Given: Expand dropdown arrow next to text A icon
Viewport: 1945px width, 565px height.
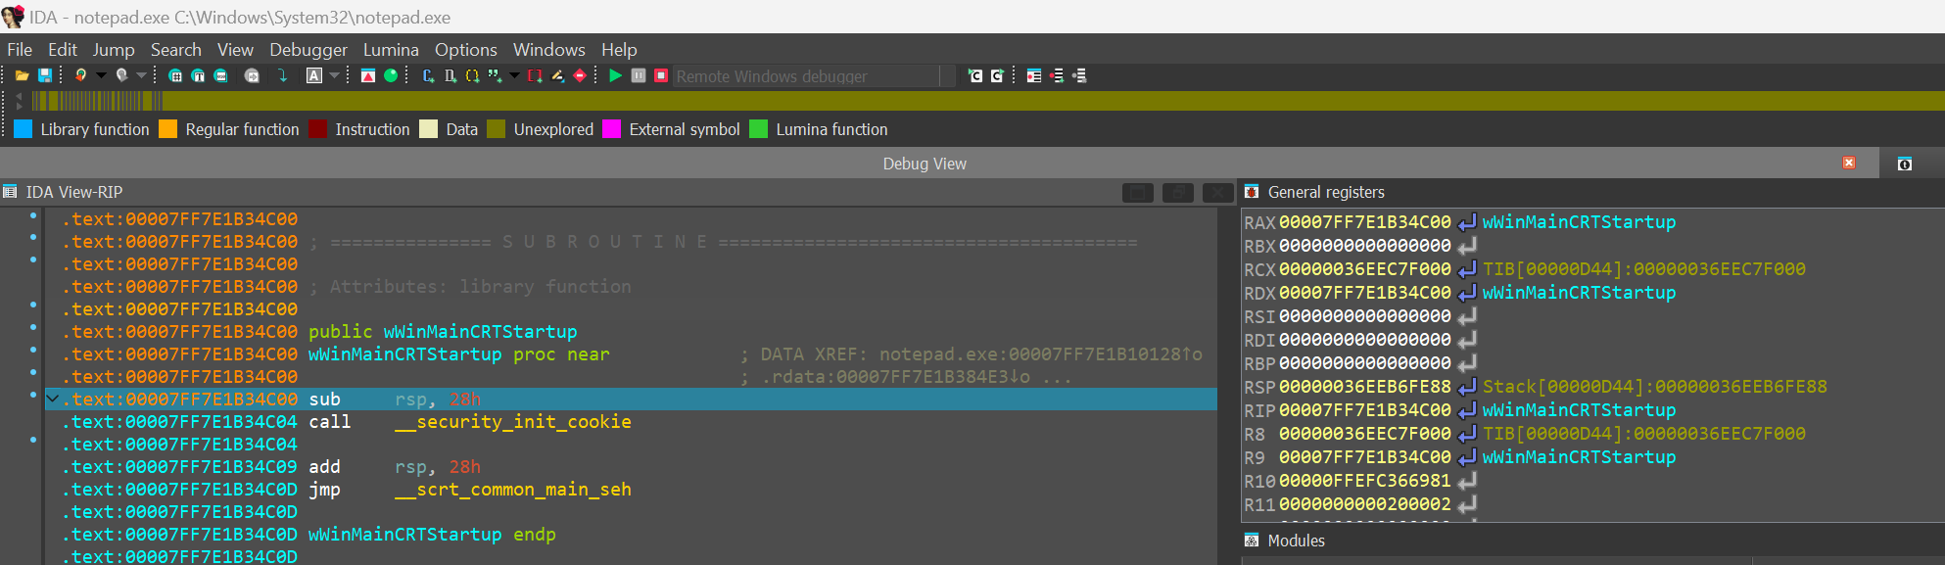Looking at the screenshot, I should click(x=335, y=75).
